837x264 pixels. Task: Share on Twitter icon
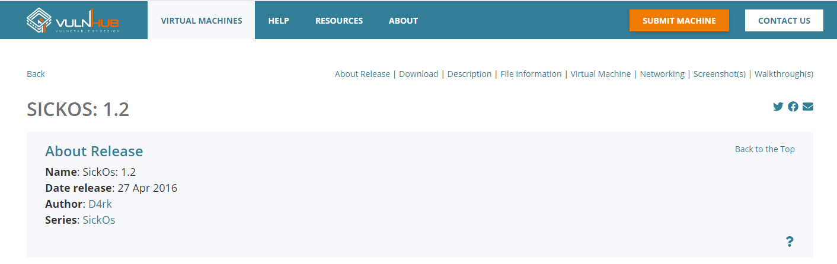pos(778,107)
